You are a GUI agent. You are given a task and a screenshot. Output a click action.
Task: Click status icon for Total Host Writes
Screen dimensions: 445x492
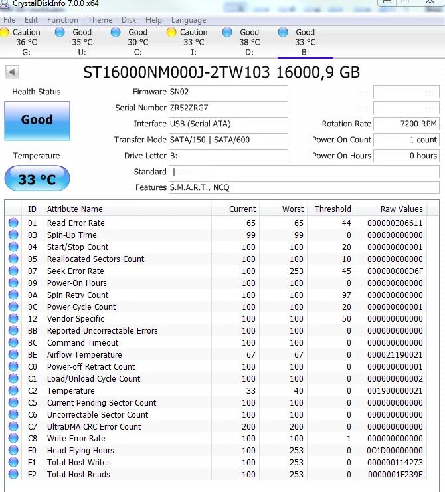click(x=13, y=462)
